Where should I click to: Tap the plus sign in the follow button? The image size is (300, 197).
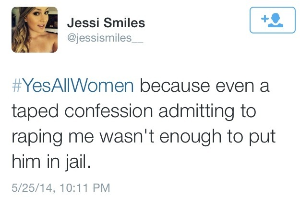coord(265,19)
